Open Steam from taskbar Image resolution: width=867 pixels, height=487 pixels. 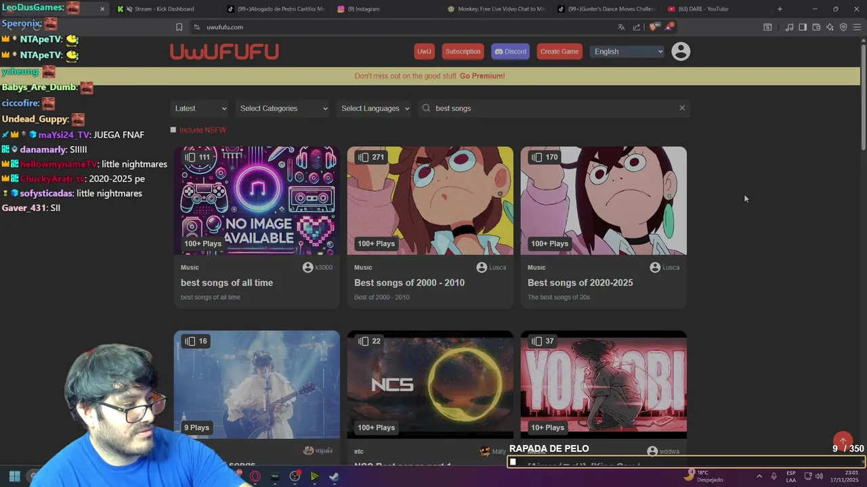335,476
